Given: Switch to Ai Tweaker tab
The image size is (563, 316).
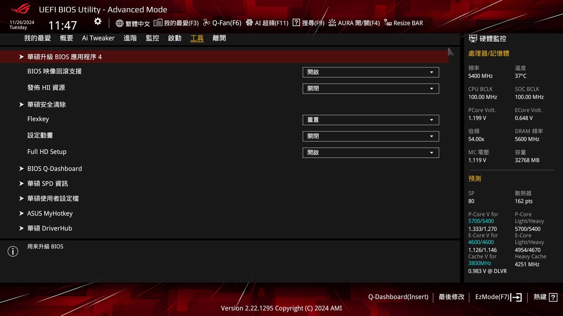Looking at the screenshot, I should (98, 38).
